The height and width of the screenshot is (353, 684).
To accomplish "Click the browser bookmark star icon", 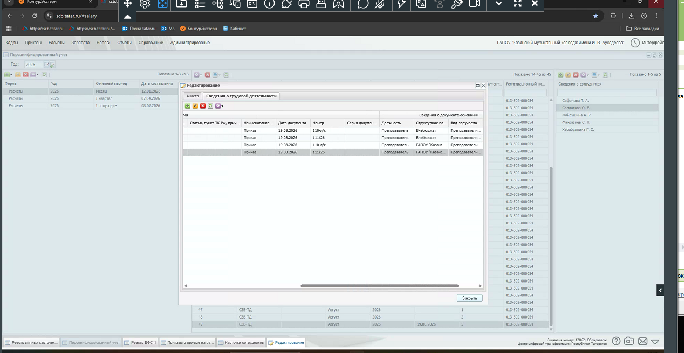I will point(596,16).
